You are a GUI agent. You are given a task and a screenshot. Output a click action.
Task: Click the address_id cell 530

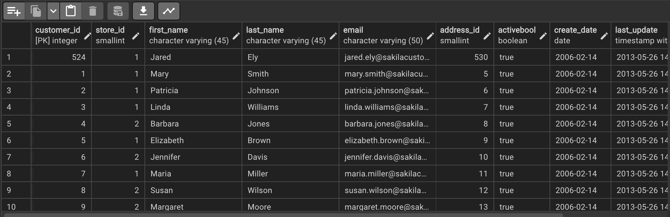pyautogui.click(x=465, y=57)
